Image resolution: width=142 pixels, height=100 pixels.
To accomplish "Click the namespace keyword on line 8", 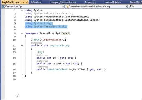I will click(31, 33).
